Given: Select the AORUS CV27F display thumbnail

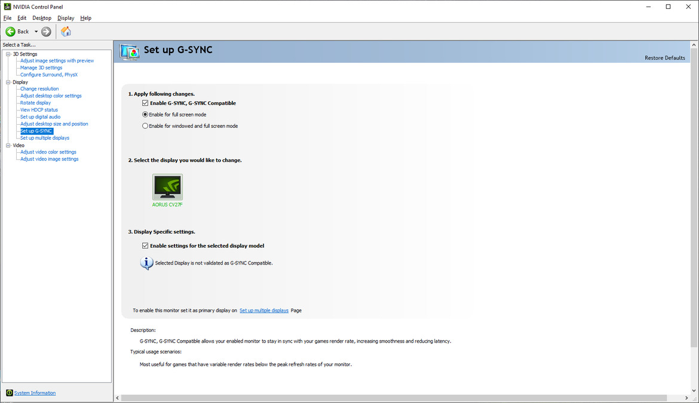Looking at the screenshot, I should [167, 187].
